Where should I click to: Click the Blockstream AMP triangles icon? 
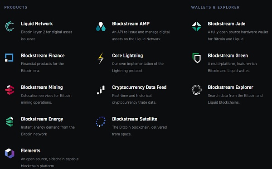(x=101, y=26)
